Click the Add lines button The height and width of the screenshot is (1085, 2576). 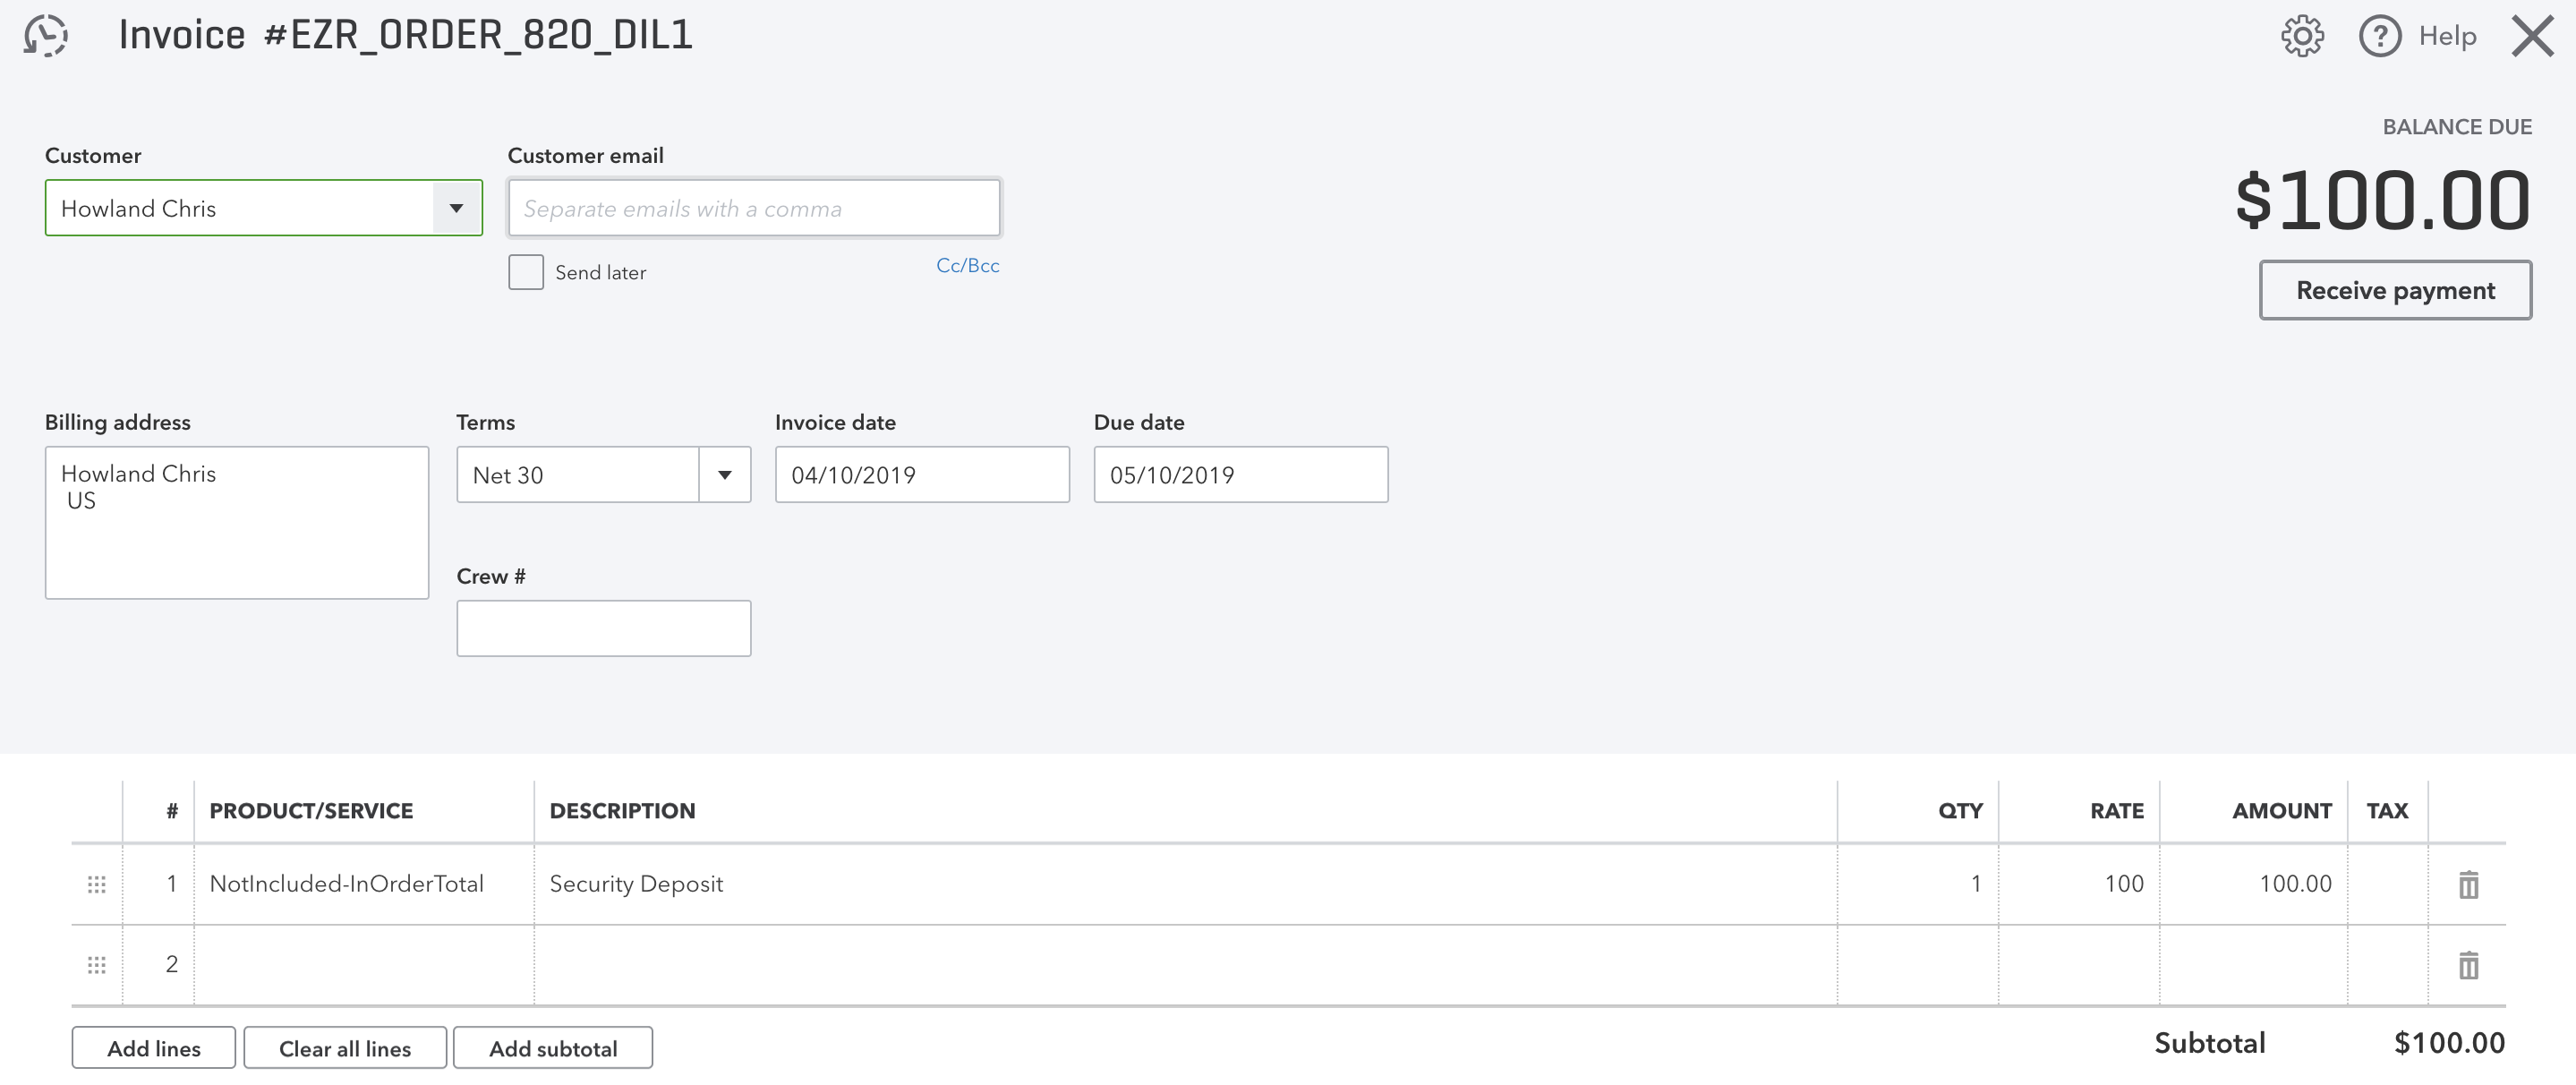click(x=154, y=1048)
